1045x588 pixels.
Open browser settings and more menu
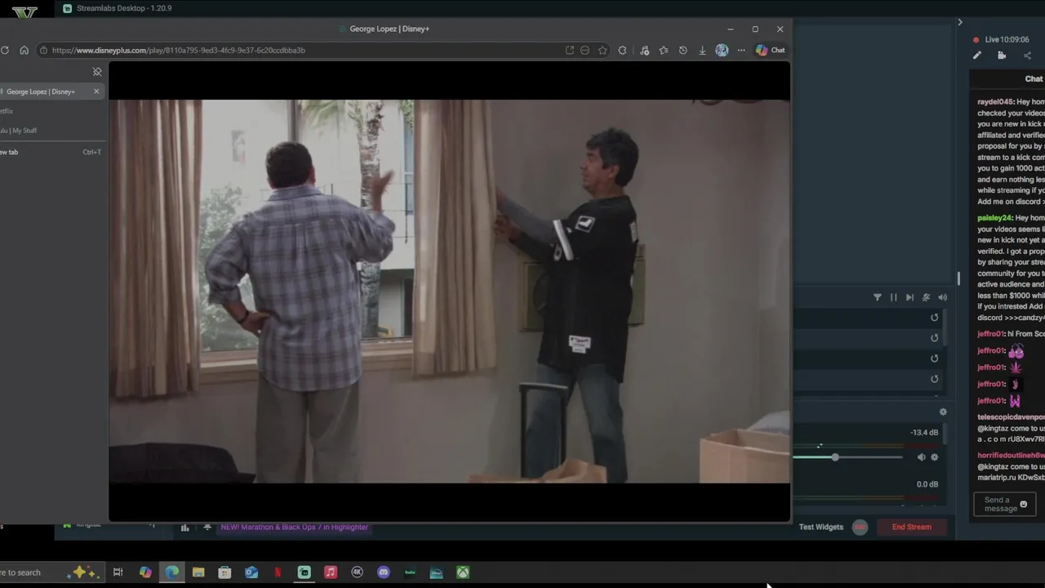[741, 50]
